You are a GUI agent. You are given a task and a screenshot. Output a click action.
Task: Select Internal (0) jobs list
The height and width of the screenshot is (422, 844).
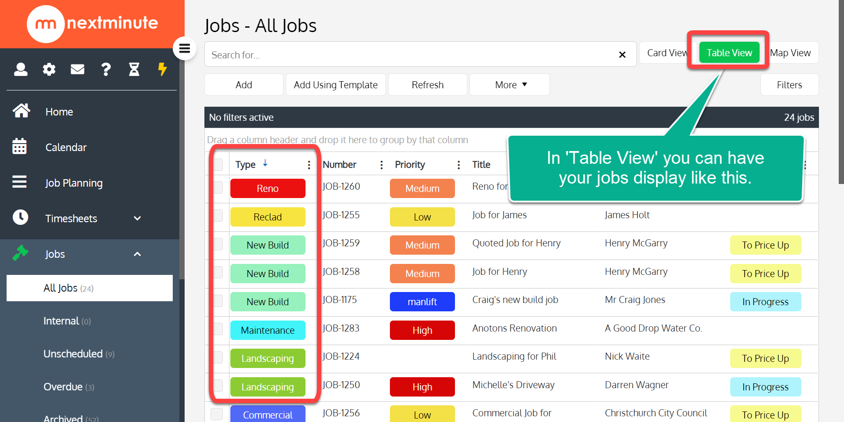coord(67,321)
